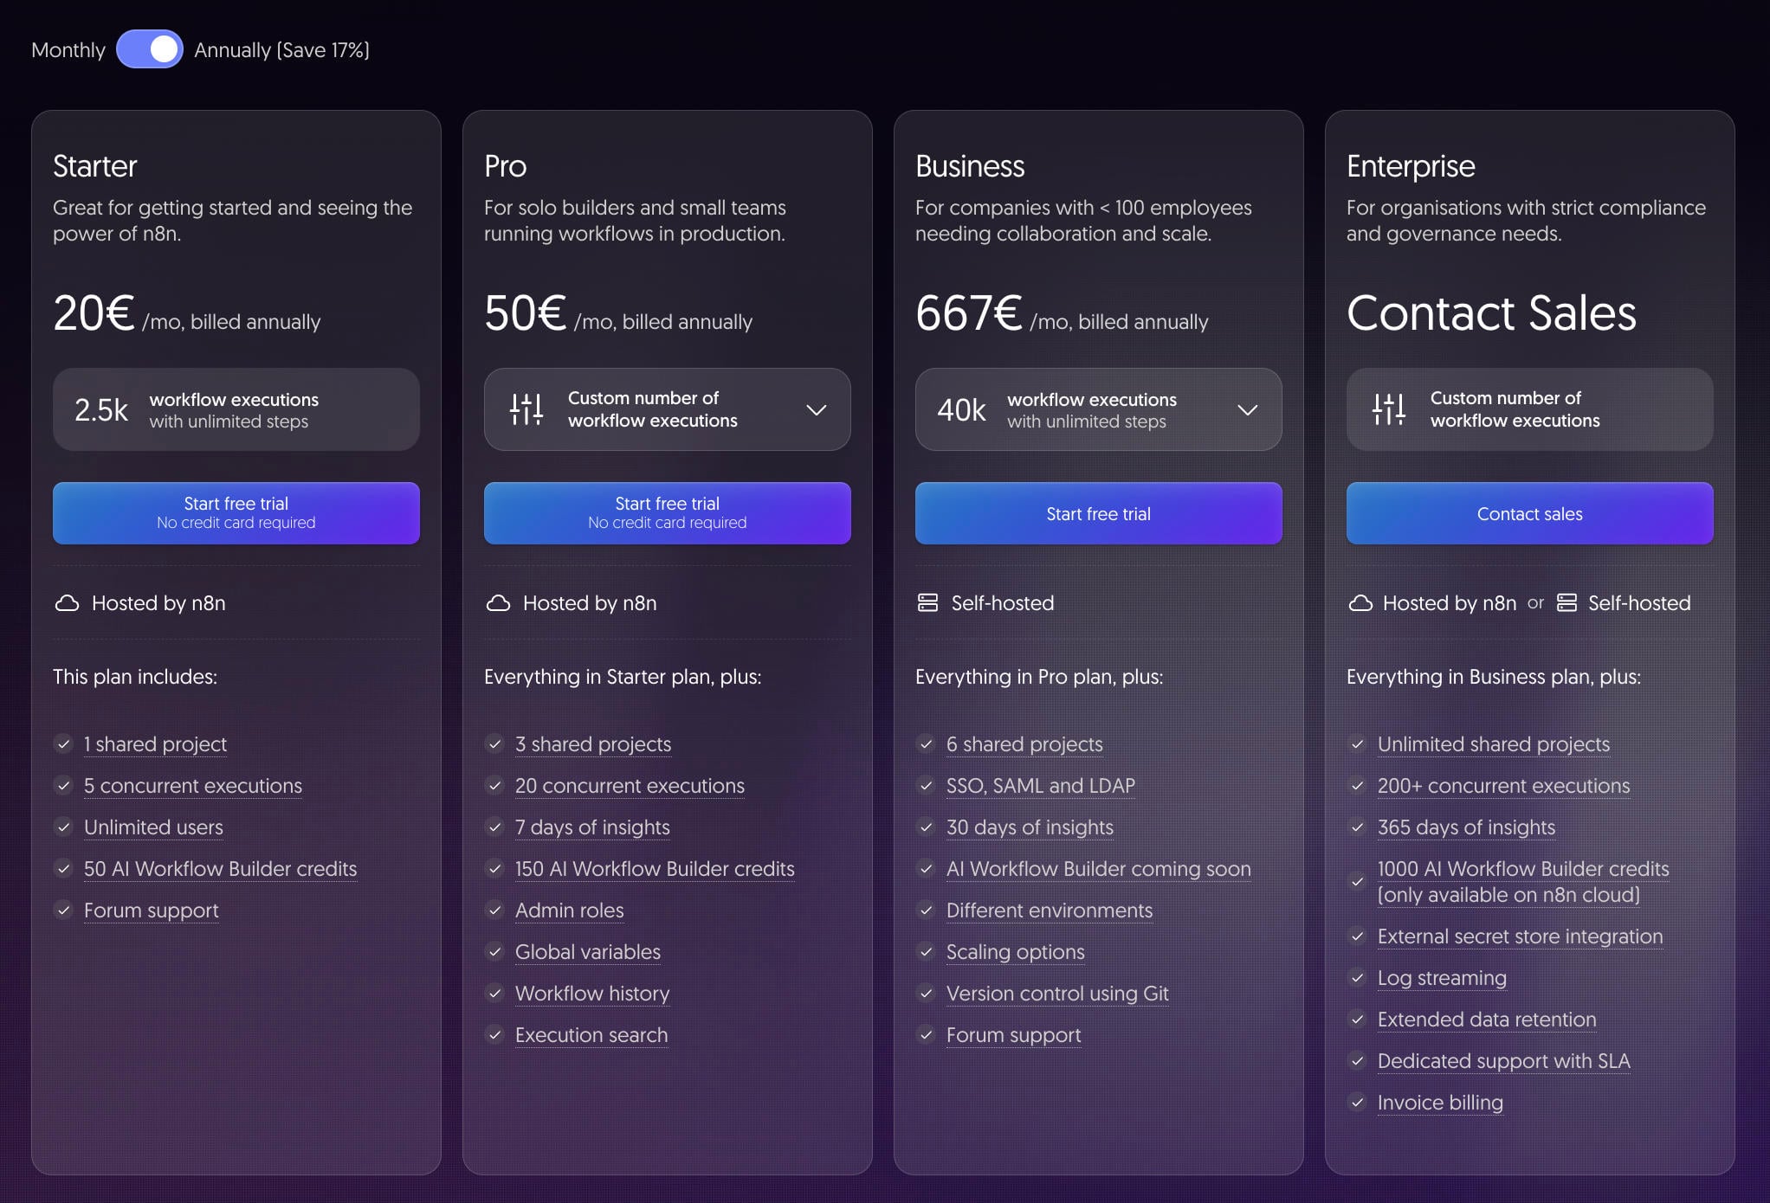Open the Business 40k executions dropdown chevron
1770x1203 pixels.
click(1247, 409)
